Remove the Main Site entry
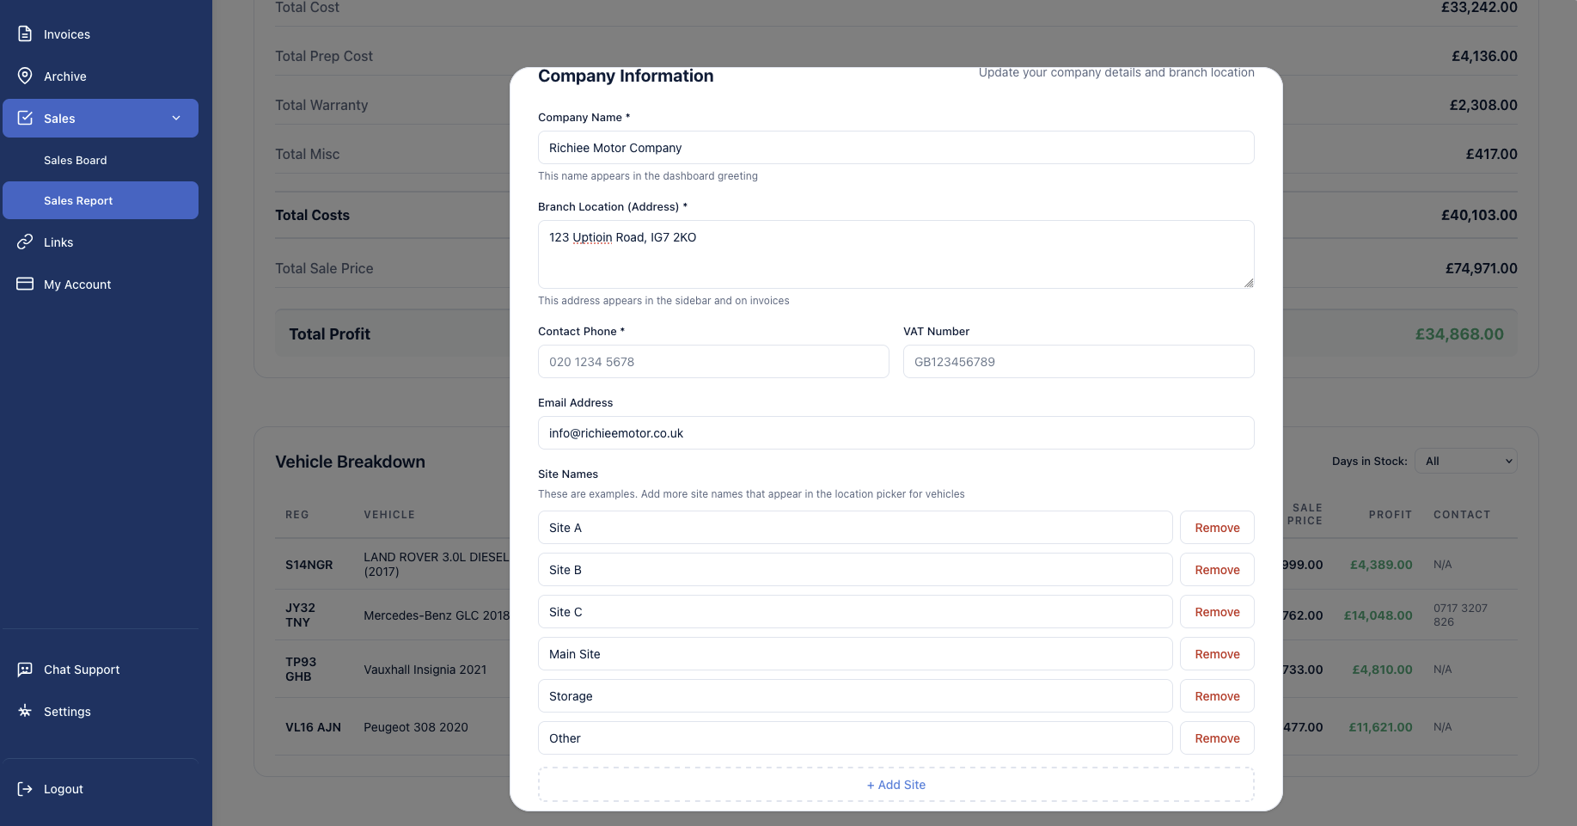The height and width of the screenshot is (826, 1577). [x=1216, y=653]
